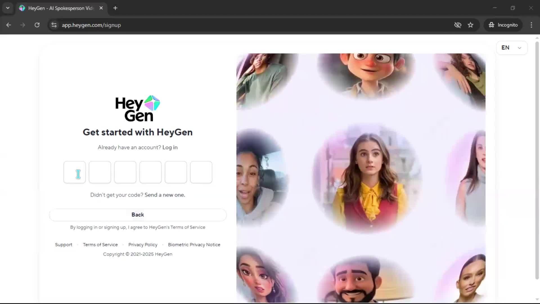The width and height of the screenshot is (540, 304).
Task: Open site information icon in address bar
Action: [x=54, y=25]
